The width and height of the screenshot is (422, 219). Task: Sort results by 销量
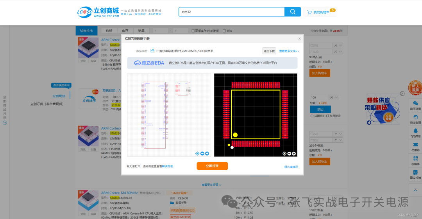141,31
